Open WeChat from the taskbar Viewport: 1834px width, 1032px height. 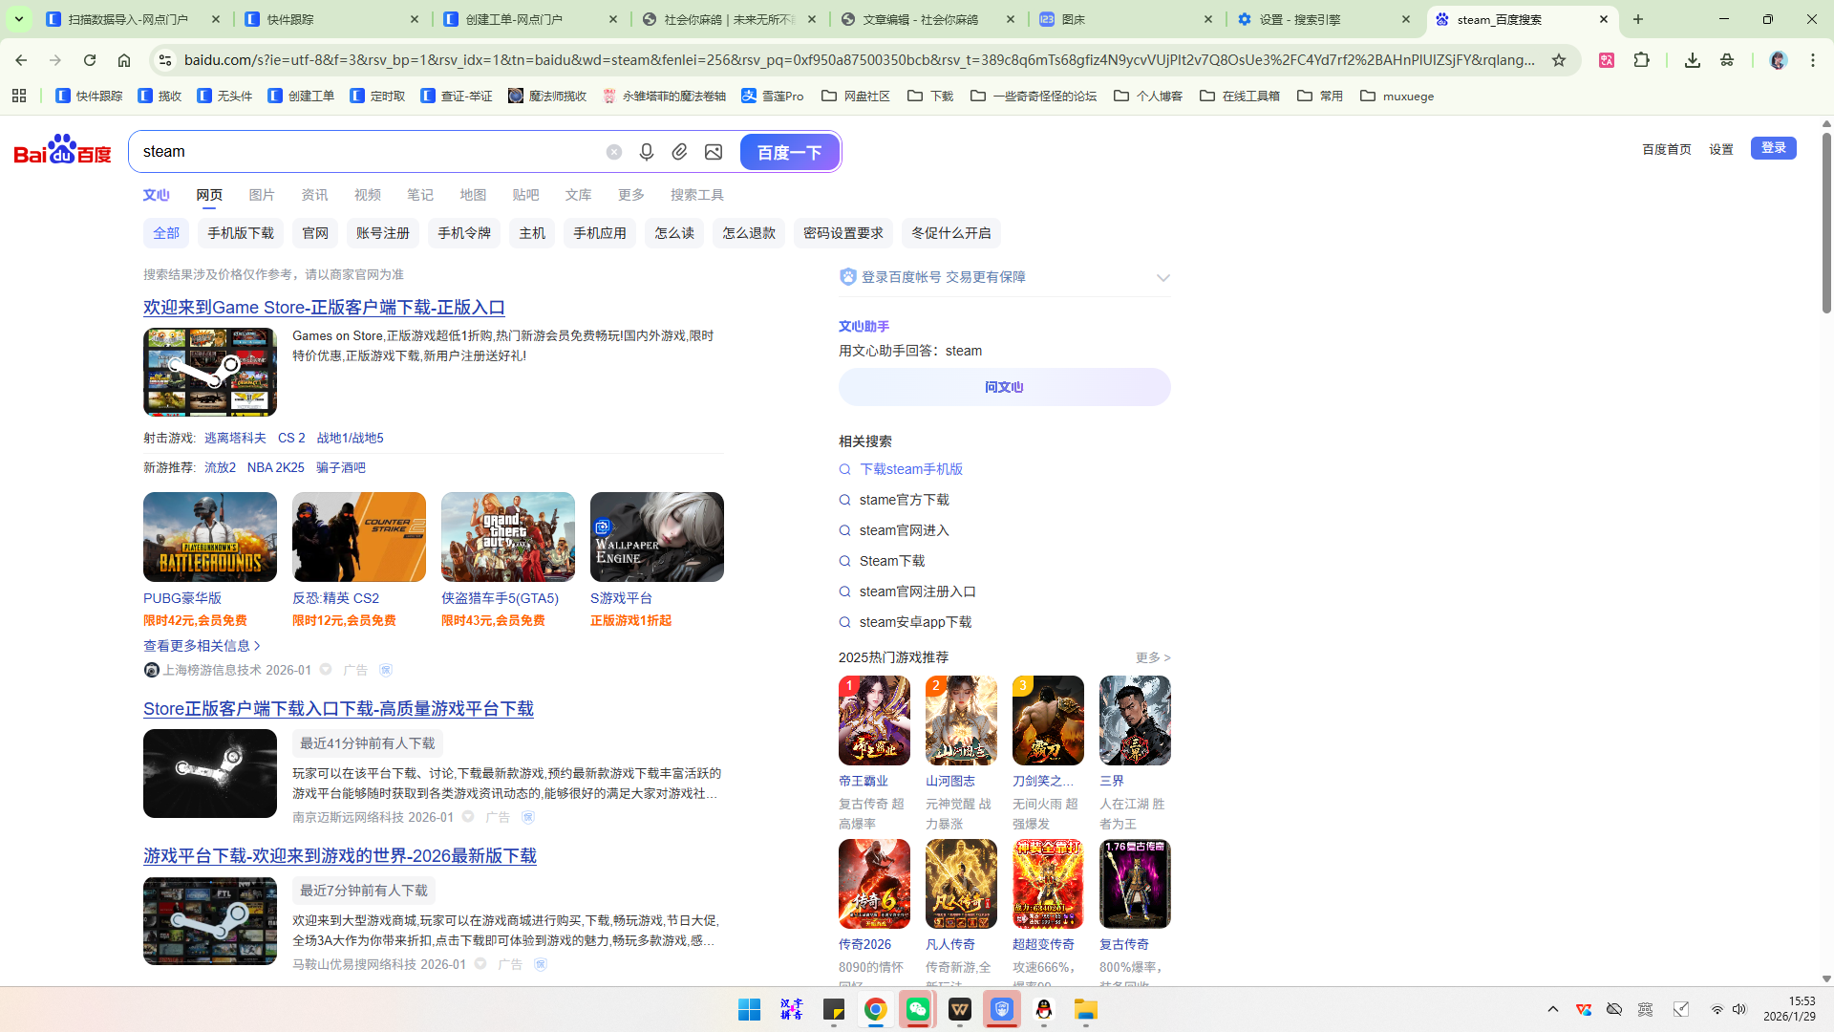[917, 1010]
